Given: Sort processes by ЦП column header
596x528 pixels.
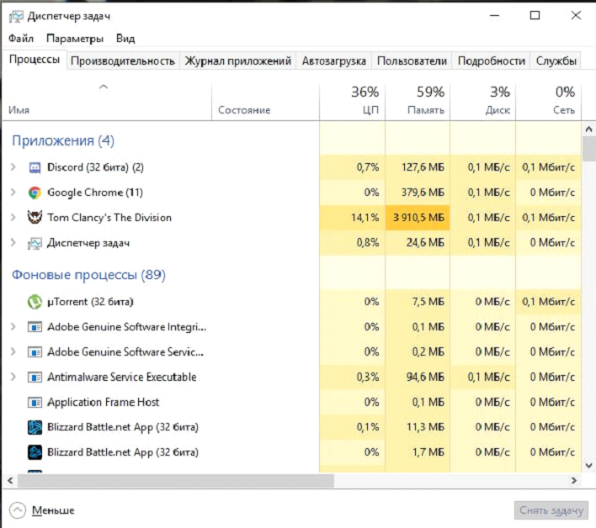Looking at the screenshot, I should click(x=352, y=101).
